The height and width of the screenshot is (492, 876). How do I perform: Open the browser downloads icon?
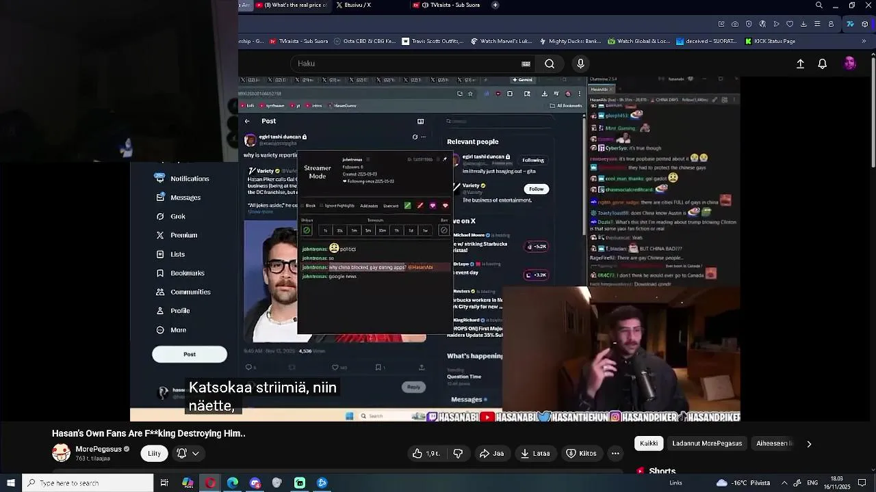803,24
